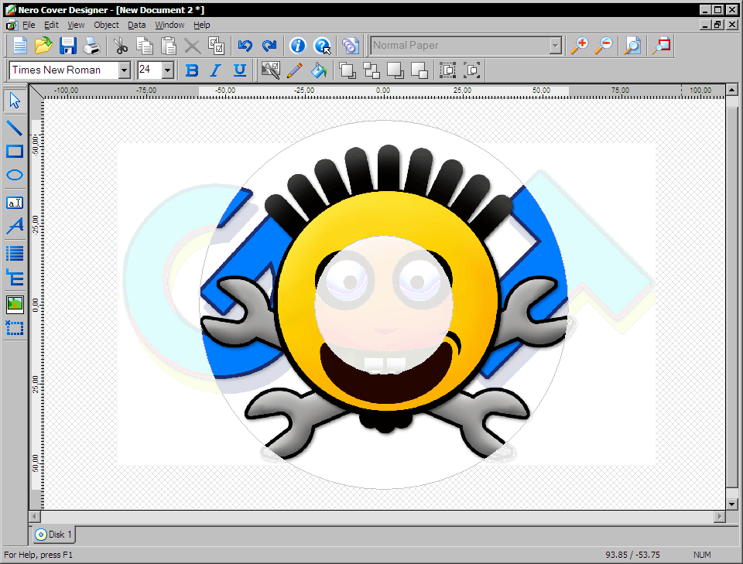
Task: Select the Line drawing tool
Action: click(x=15, y=128)
